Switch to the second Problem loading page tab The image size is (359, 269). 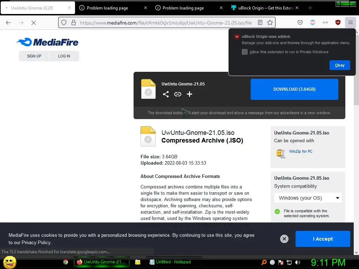pos(188,8)
